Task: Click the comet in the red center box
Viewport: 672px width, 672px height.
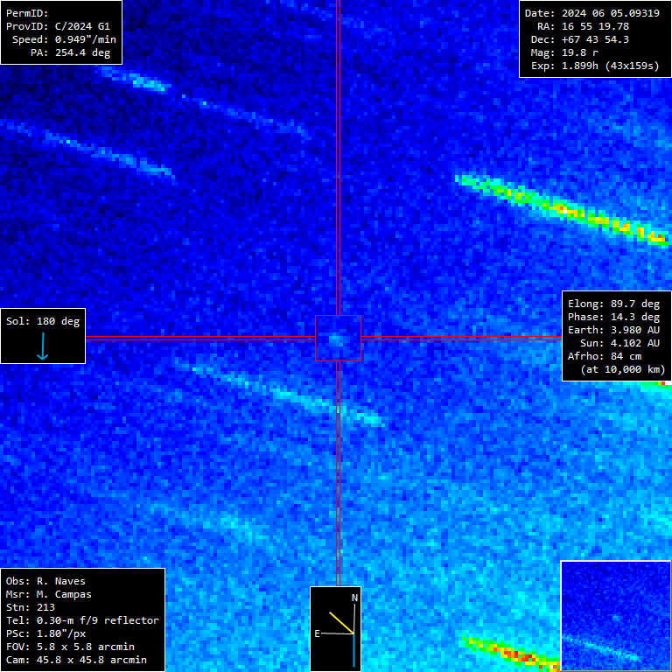Action: point(336,340)
